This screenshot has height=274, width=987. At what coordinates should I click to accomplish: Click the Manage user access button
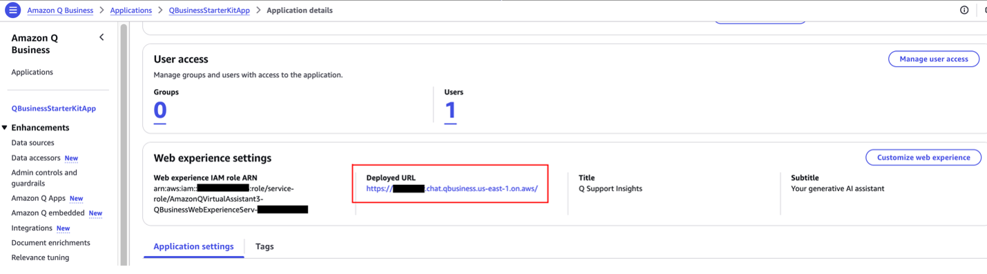pos(934,59)
